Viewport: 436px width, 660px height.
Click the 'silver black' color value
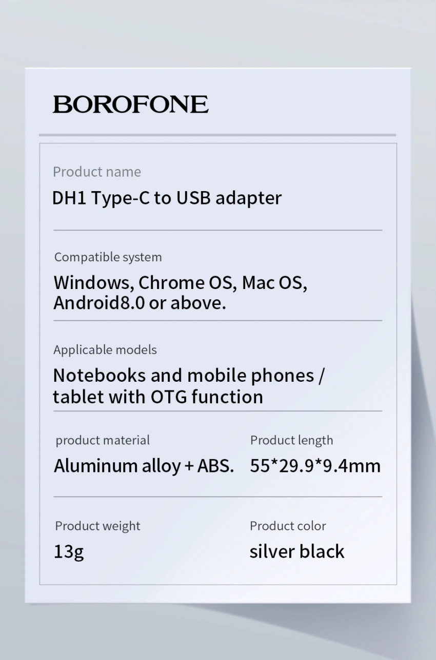coord(297,551)
